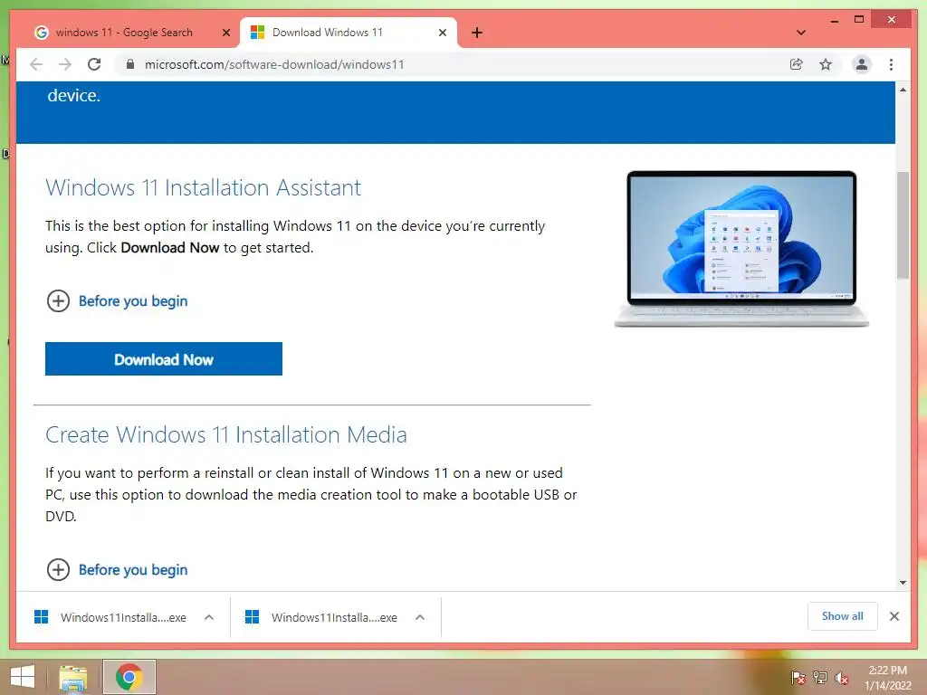The image size is (927, 695).
Task: Close the downloads bar
Action: pos(894,616)
